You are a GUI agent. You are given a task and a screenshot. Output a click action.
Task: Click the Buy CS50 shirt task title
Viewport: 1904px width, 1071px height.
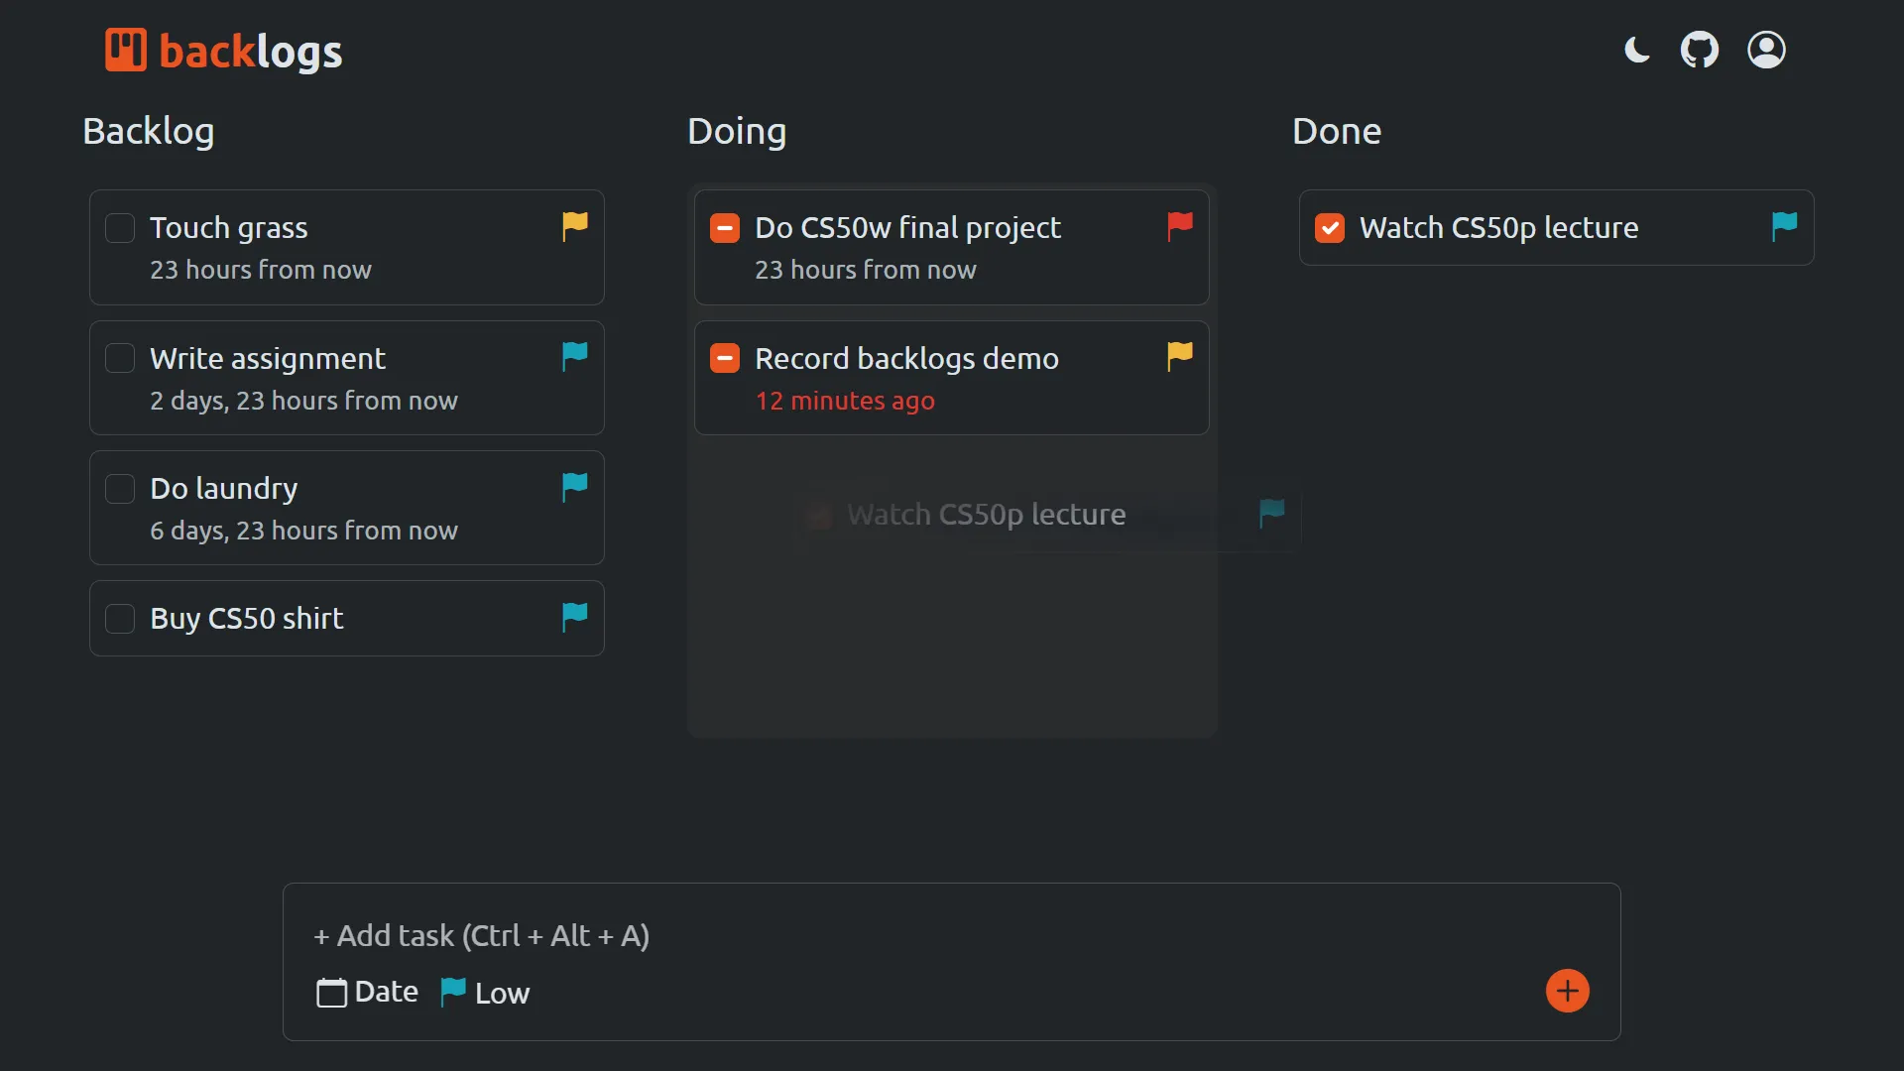pyautogui.click(x=247, y=618)
